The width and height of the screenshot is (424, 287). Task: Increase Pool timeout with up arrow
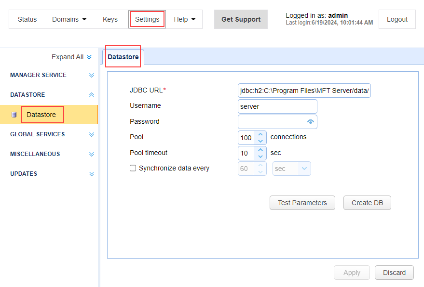point(260,150)
